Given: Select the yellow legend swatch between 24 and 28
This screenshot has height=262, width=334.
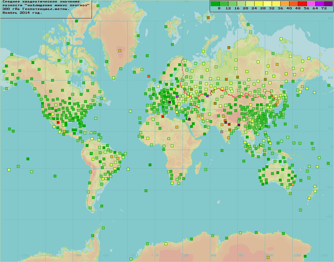Looking at the screenshot, I should pyautogui.click(x=259, y=4).
